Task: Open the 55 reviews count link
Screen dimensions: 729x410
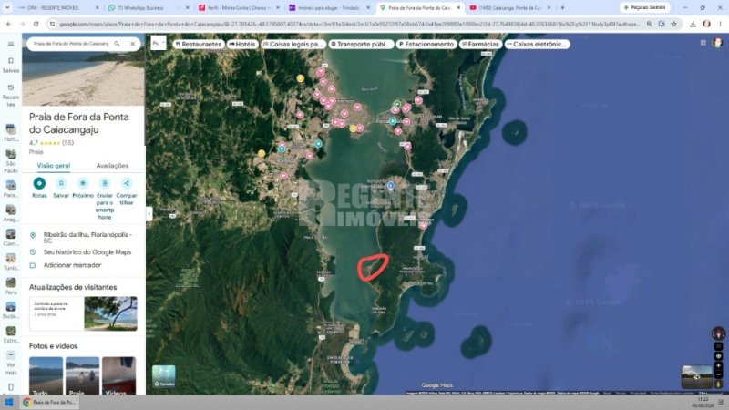Action: (67, 143)
